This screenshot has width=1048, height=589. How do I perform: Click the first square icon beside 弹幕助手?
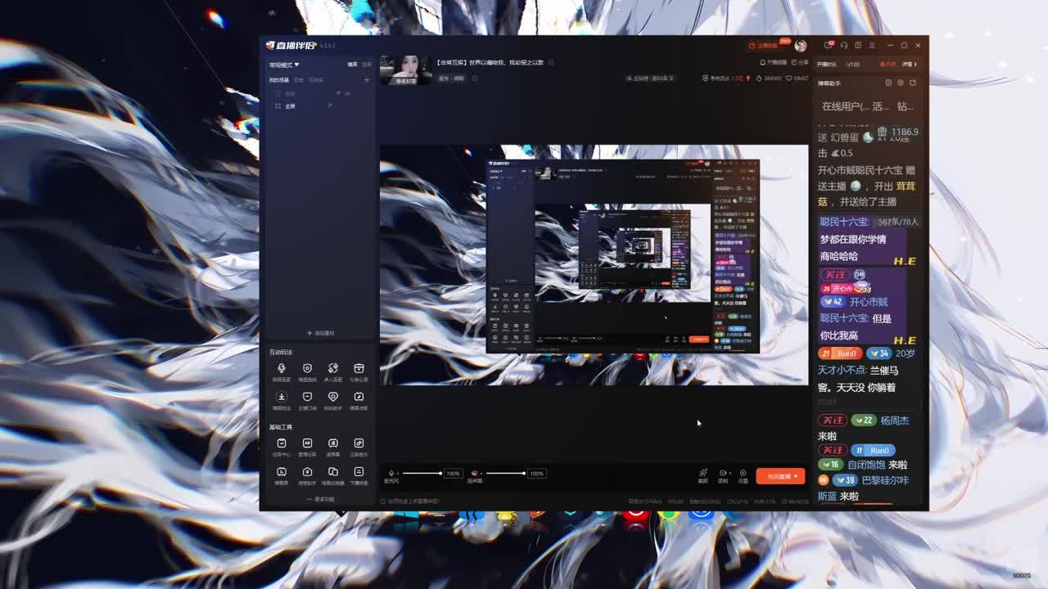(888, 83)
